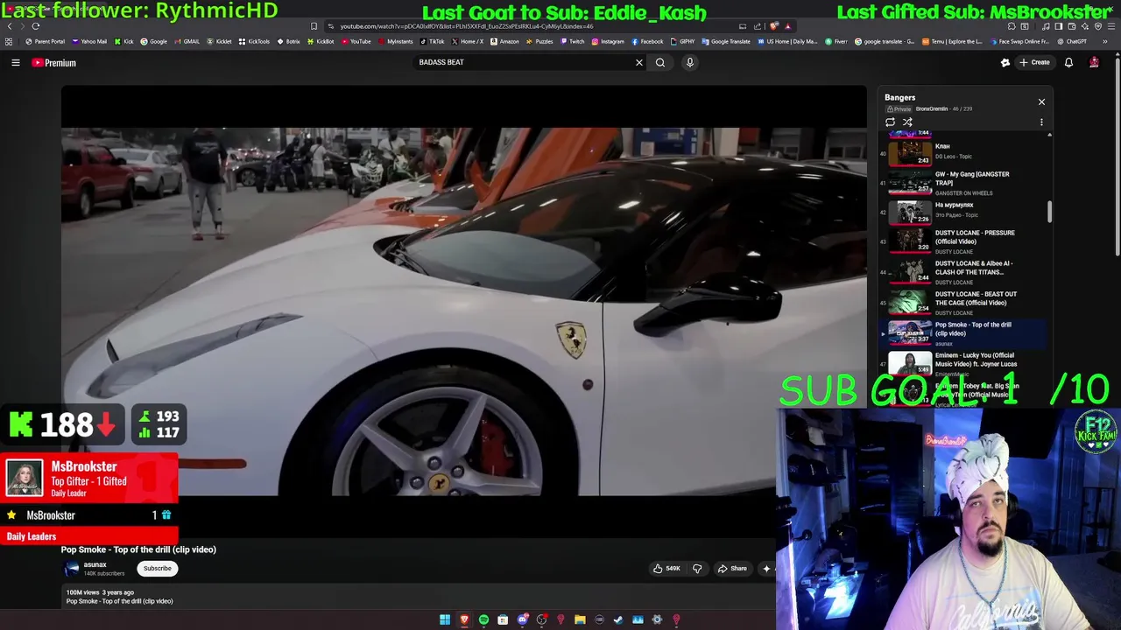Click the icon left of Create
Image resolution: width=1121 pixels, height=630 pixels.
tap(1005, 62)
